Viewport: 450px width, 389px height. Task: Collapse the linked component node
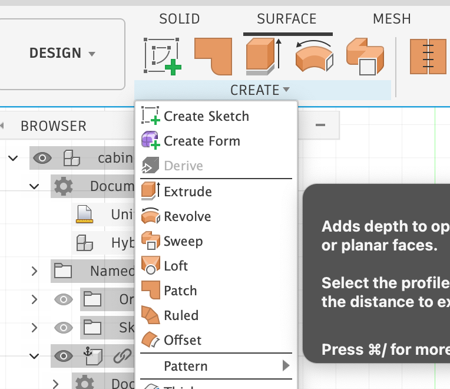[x=34, y=356]
